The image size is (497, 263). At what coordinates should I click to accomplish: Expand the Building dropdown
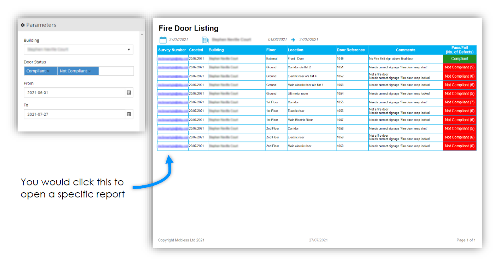click(129, 49)
